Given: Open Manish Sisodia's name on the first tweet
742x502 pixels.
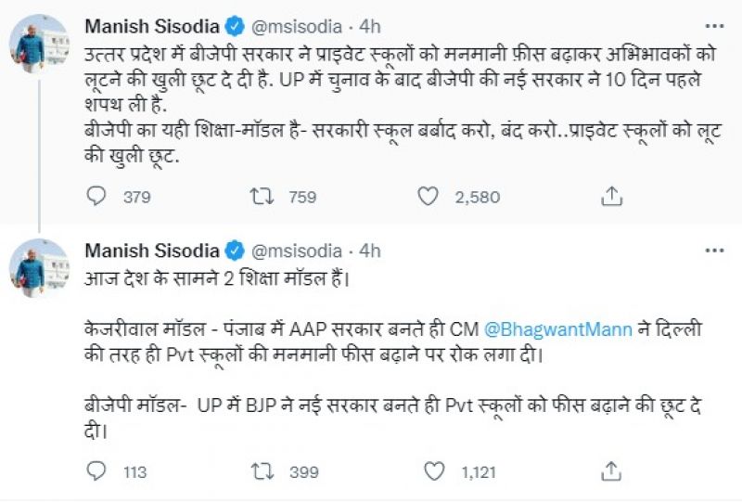Looking at the screenshot, I should [152, 25].
